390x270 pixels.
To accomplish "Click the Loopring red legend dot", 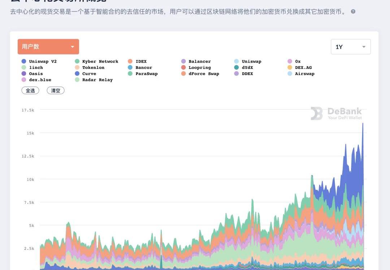I will [183, 67].
